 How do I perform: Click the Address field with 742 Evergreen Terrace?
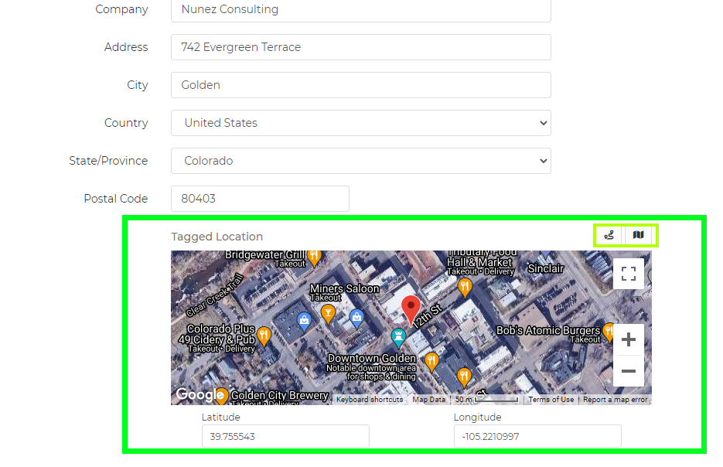(x=361, y=47)
